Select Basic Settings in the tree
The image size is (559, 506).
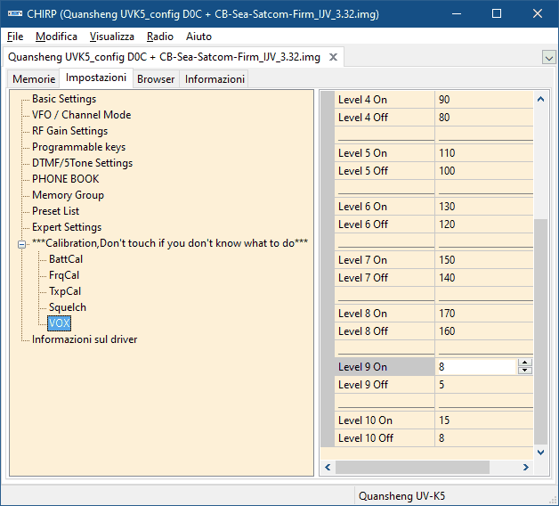(x=64, y=99)
